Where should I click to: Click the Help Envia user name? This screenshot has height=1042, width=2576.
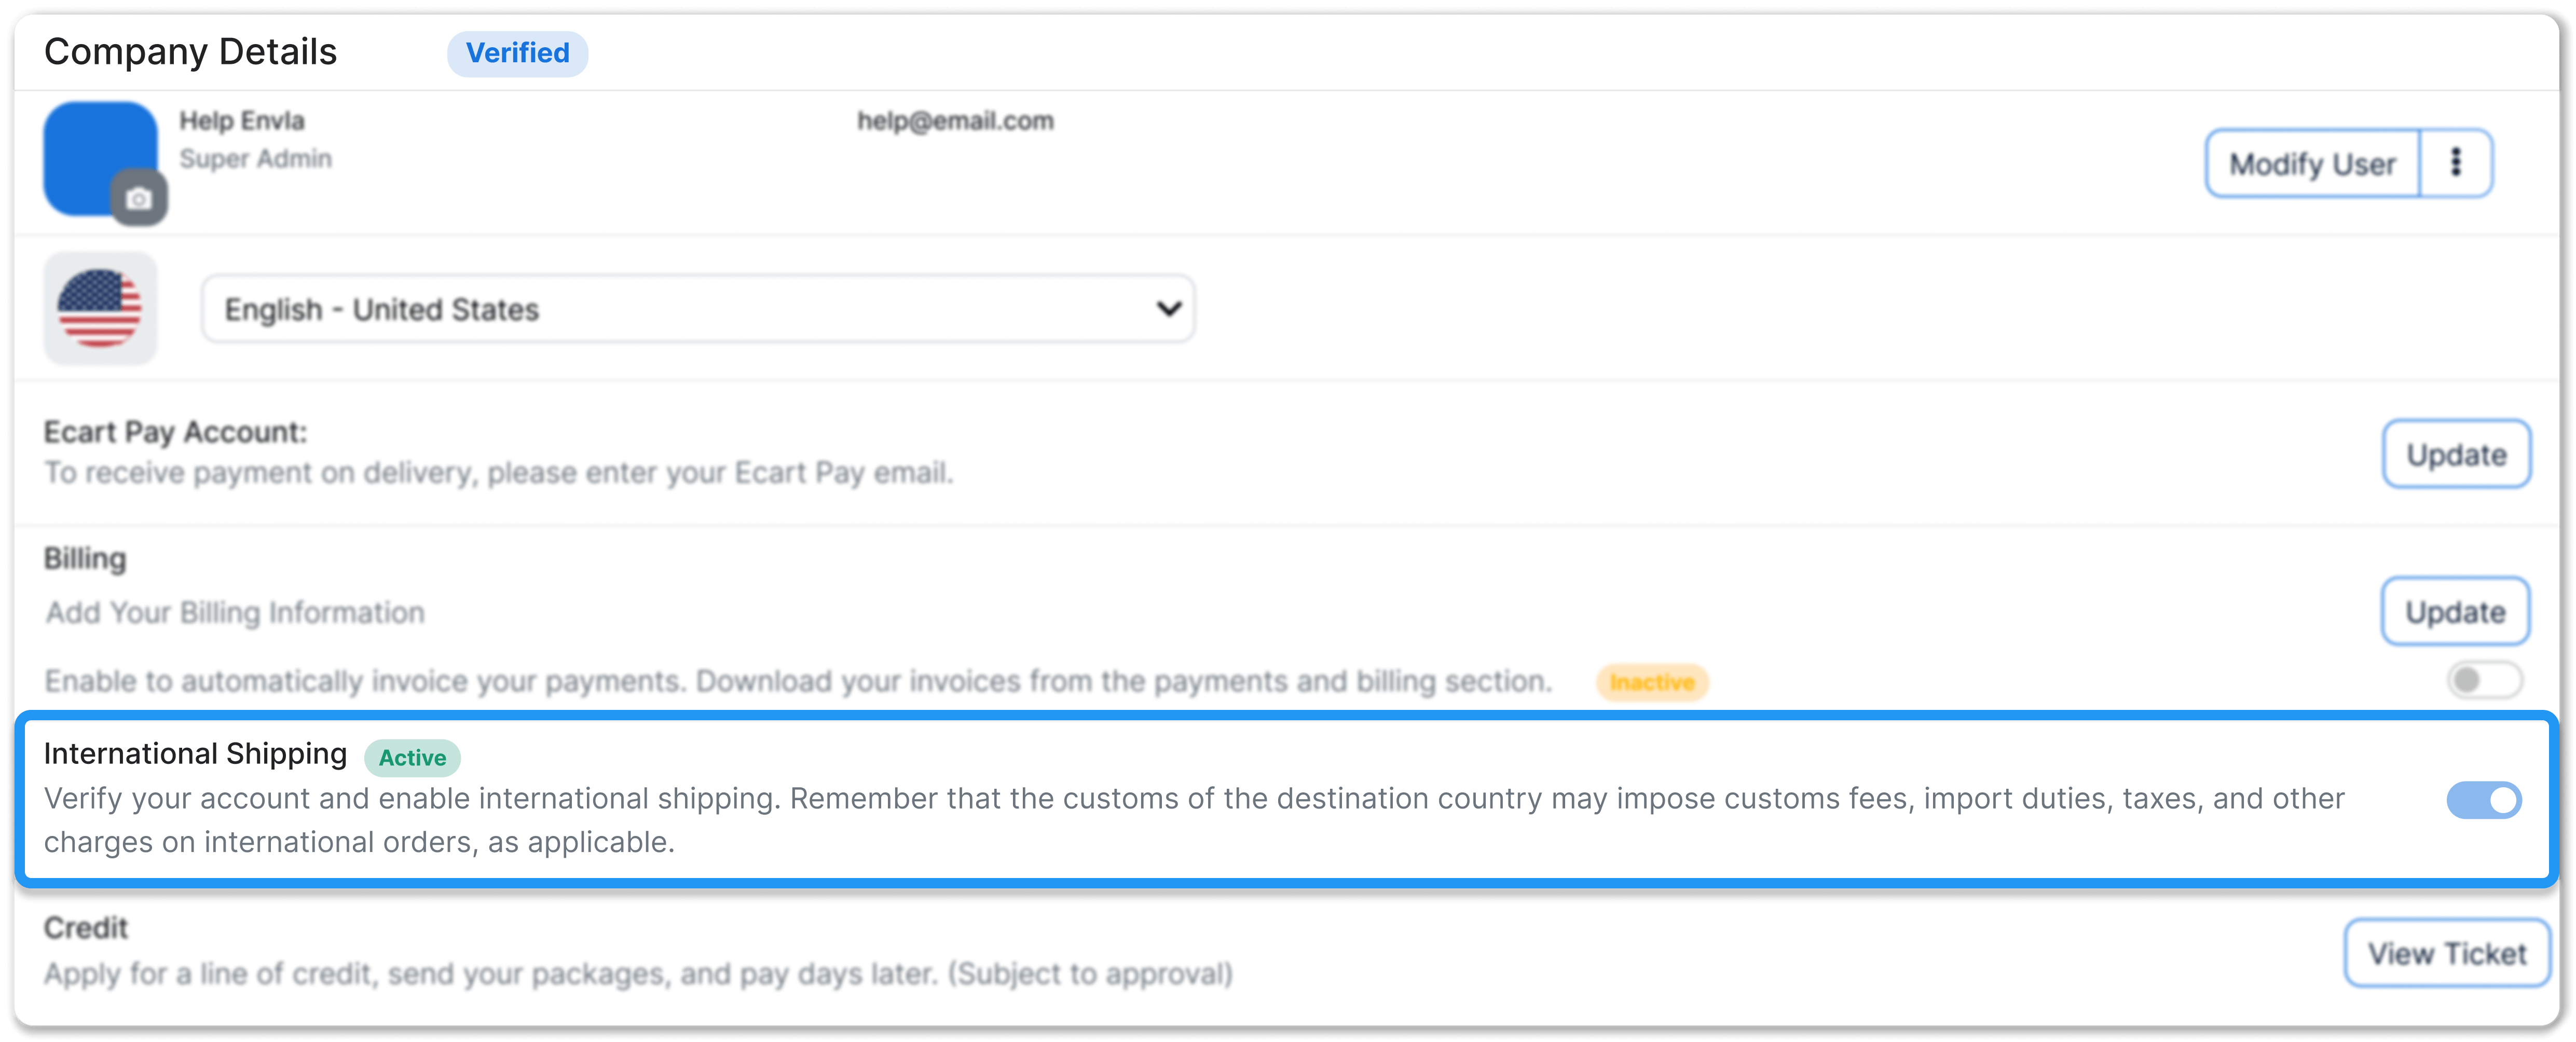tap(242, 121)
